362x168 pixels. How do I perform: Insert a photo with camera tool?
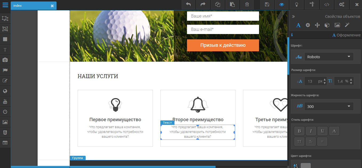point(5,60)
